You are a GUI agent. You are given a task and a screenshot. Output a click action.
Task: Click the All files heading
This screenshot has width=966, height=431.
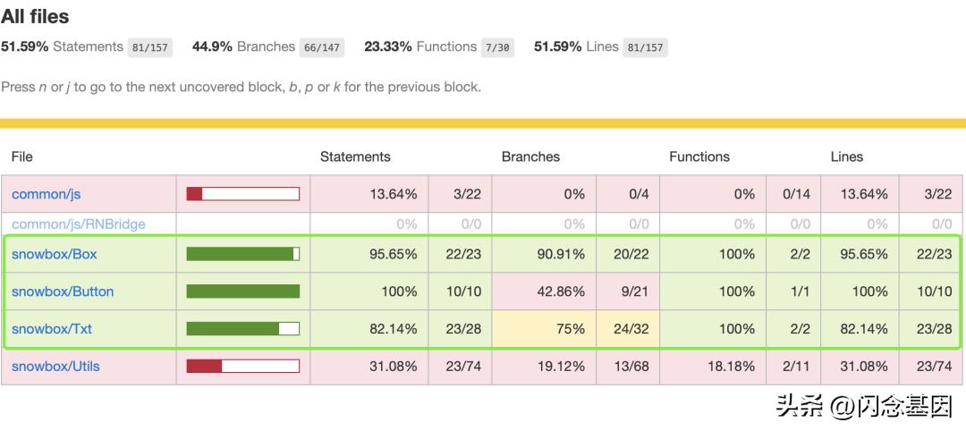coord(35,16)
